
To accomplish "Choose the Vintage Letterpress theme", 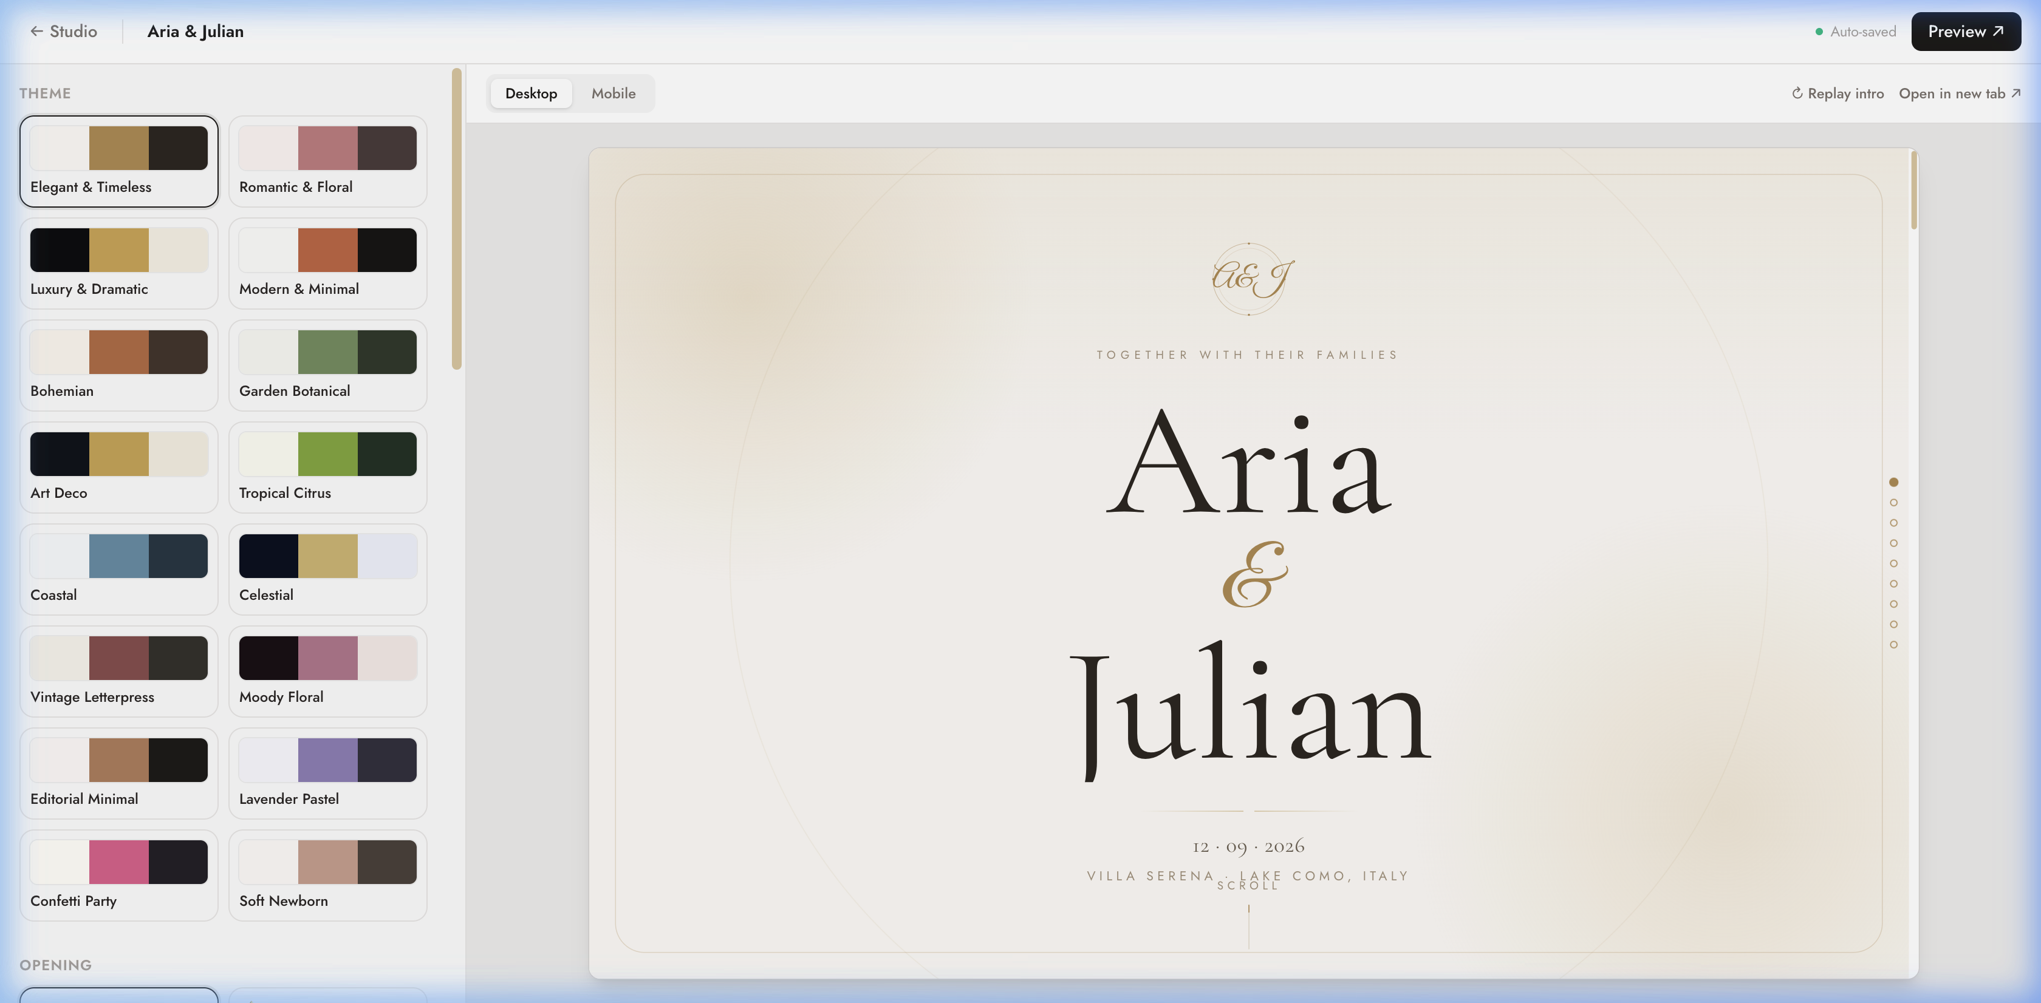I will coord(119,672).
